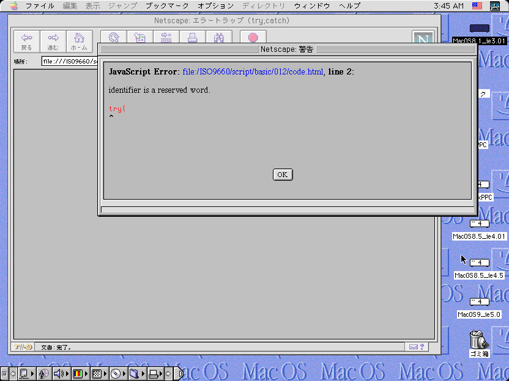Open the Apple menu
Viewport: 509px width, 381px height.
click(x=14, y=6)
